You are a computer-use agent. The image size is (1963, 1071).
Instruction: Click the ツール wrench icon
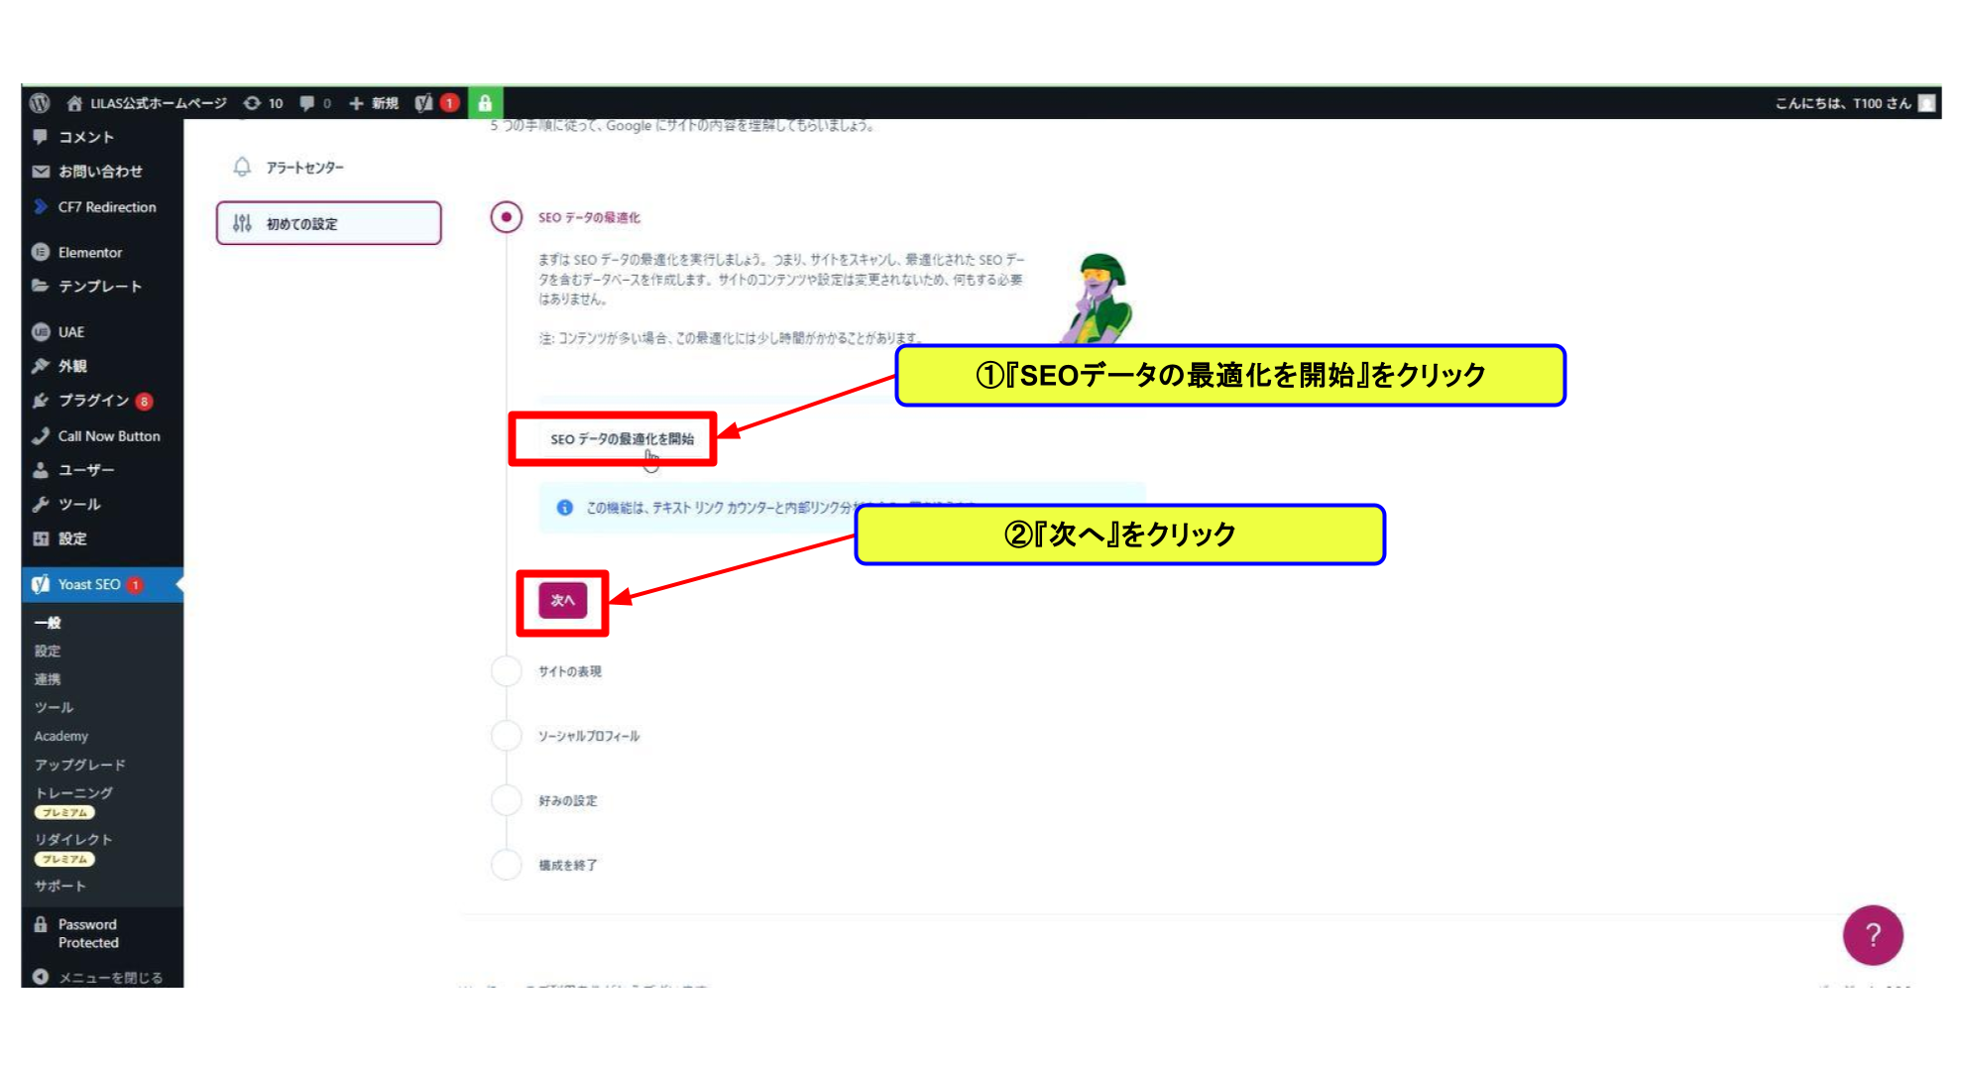click(41, 504)
